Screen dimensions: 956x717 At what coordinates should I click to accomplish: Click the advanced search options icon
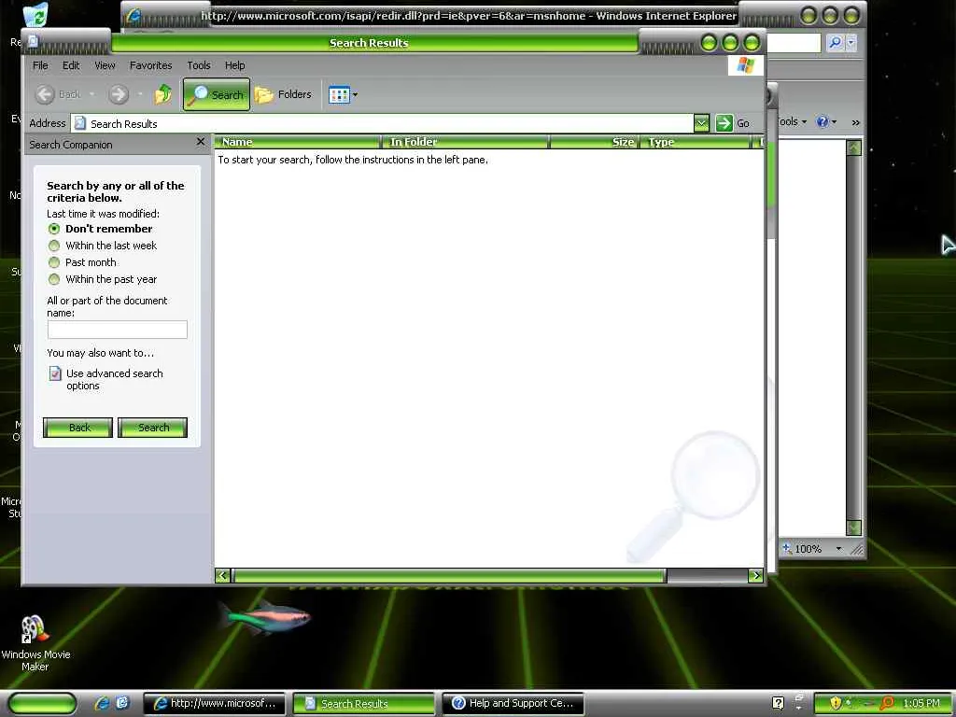(55, 373)
